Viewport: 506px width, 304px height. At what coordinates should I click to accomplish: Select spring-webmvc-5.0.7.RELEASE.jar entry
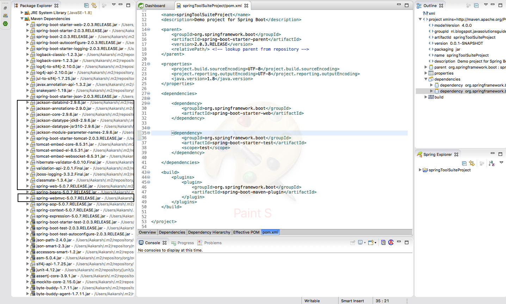click(x=82, y=198)
